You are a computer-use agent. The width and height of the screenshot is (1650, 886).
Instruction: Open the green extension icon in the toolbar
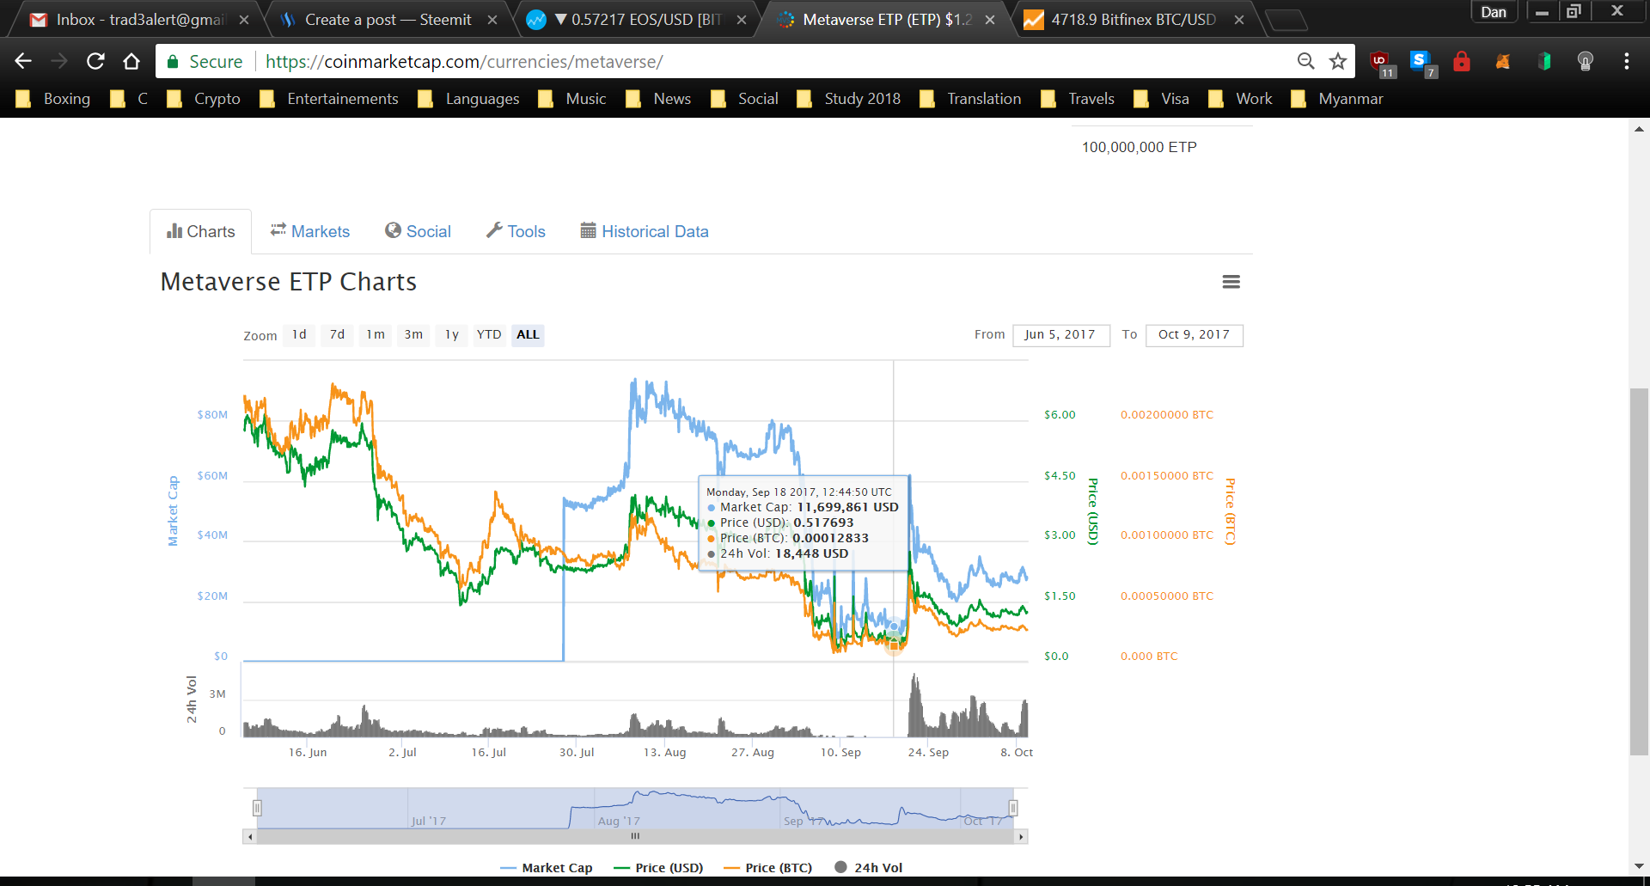[1544, 61]
